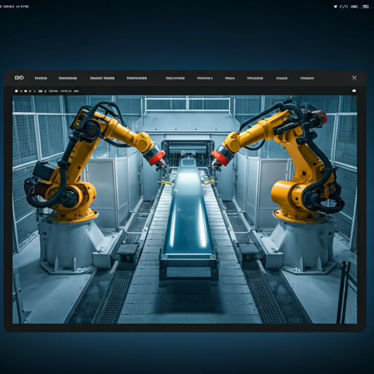Click the logo icon in the navigation bar

19,77
